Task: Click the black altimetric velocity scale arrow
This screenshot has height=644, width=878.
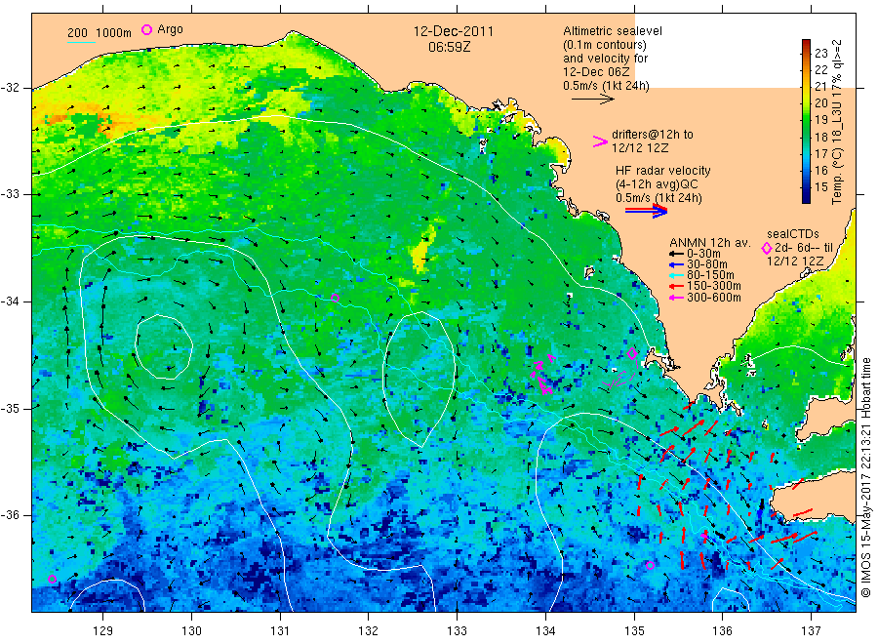Action: 593,100
